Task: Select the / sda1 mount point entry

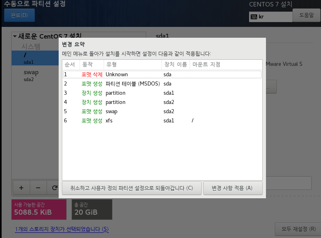Action: pos(35,58)
